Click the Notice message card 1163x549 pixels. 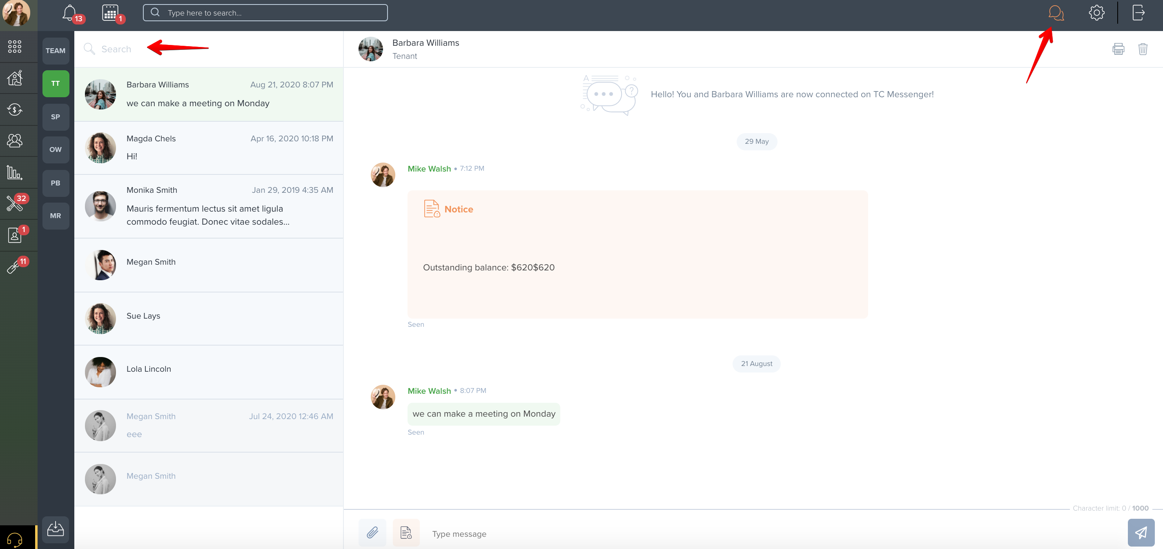click(637, 254)
